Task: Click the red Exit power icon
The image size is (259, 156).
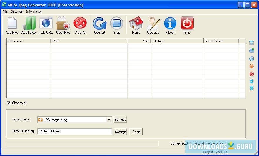Action: pyautogui.click(x=187, y=23)
